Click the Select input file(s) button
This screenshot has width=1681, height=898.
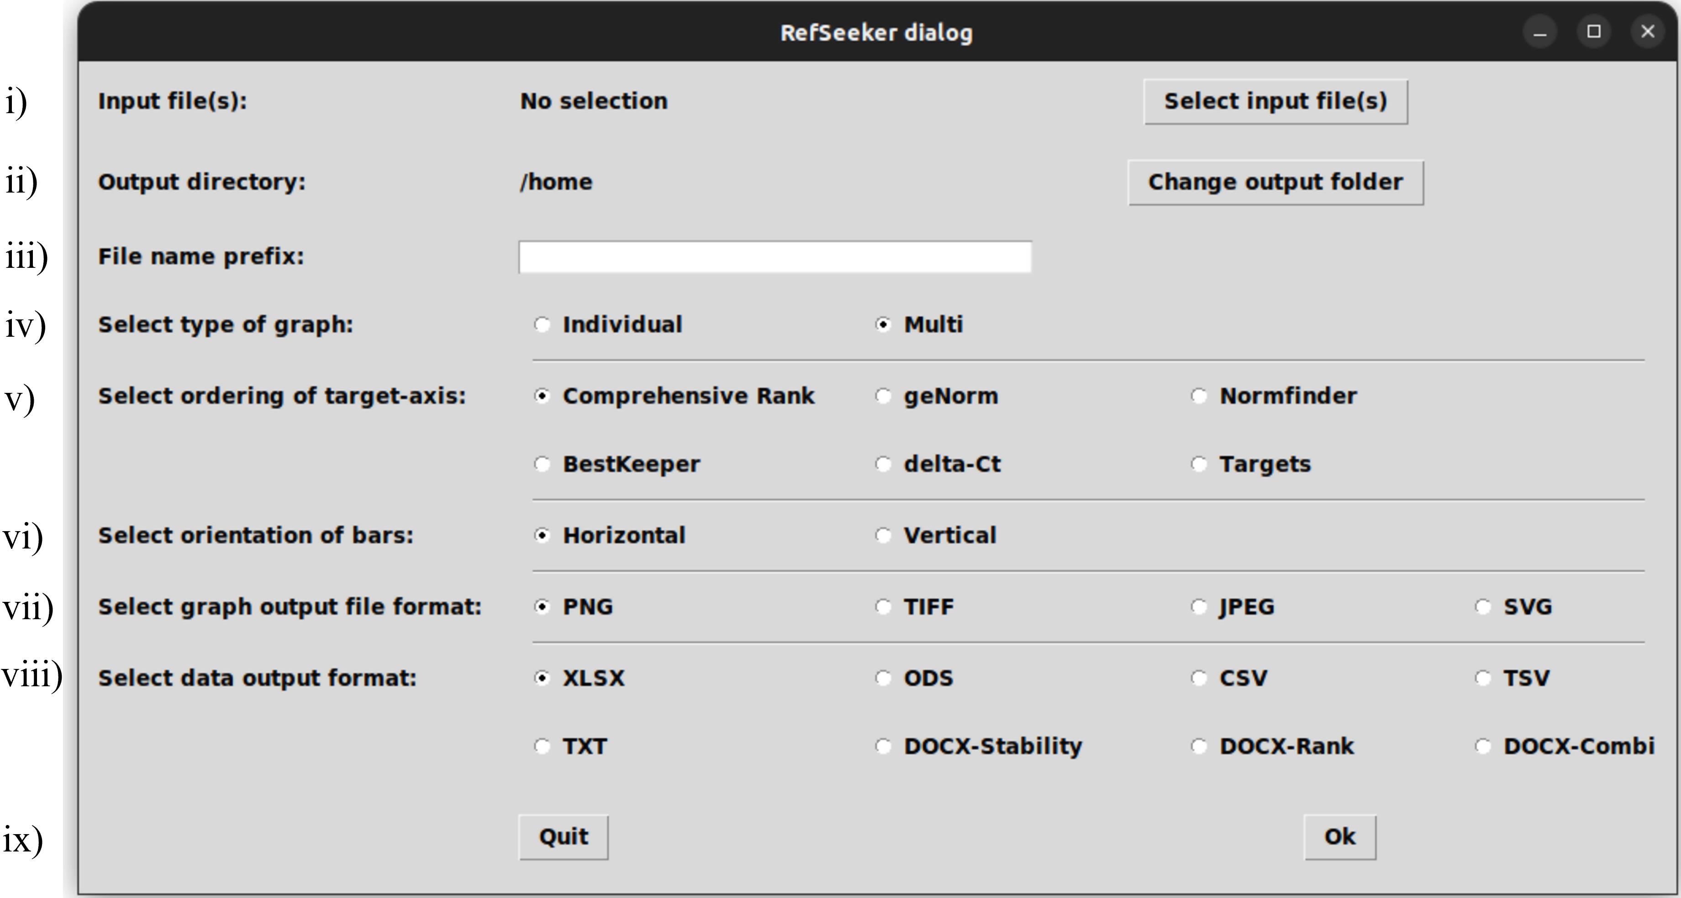point(1275,102)
